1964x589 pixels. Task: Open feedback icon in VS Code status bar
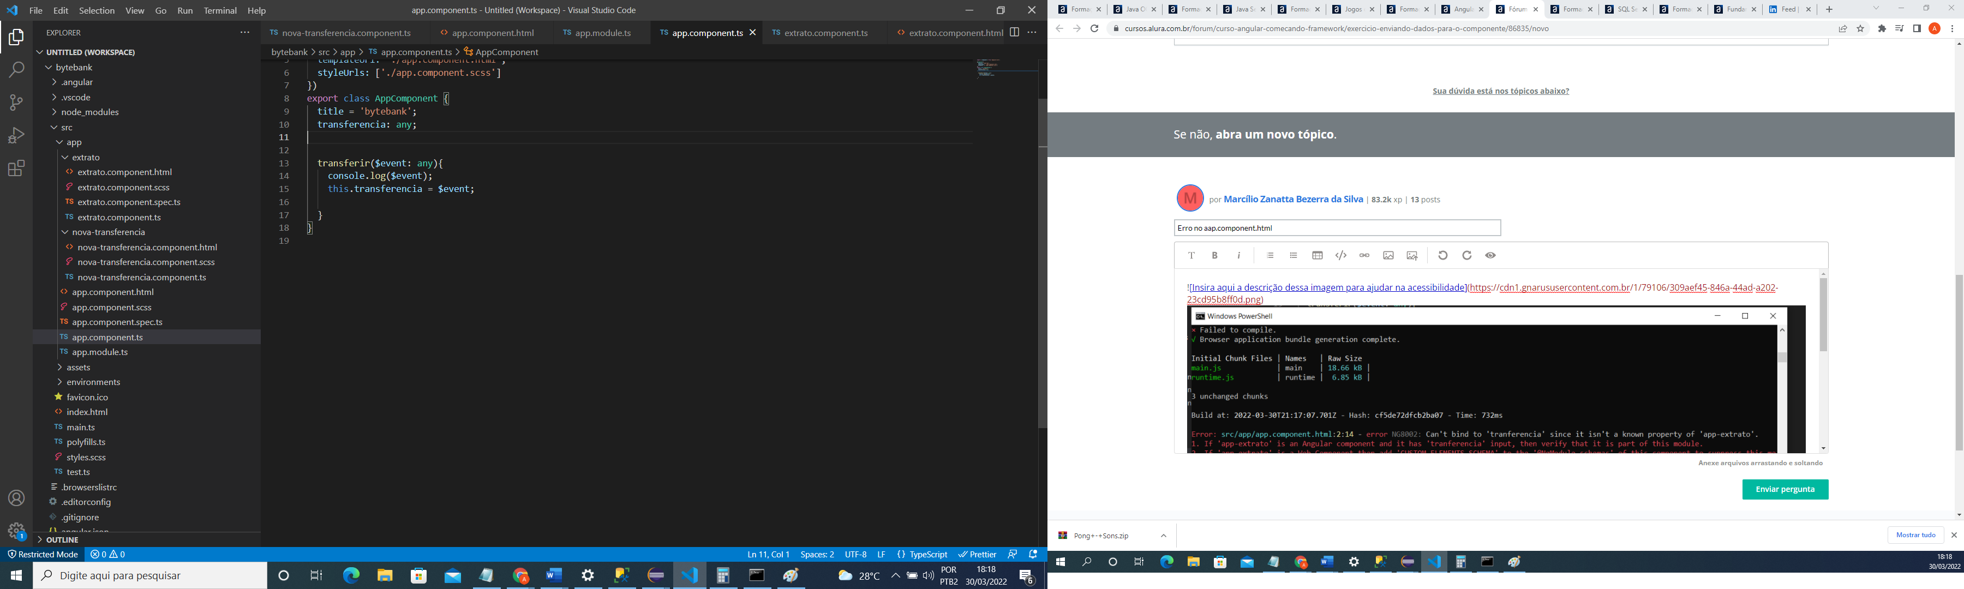tap(1013, 554)
